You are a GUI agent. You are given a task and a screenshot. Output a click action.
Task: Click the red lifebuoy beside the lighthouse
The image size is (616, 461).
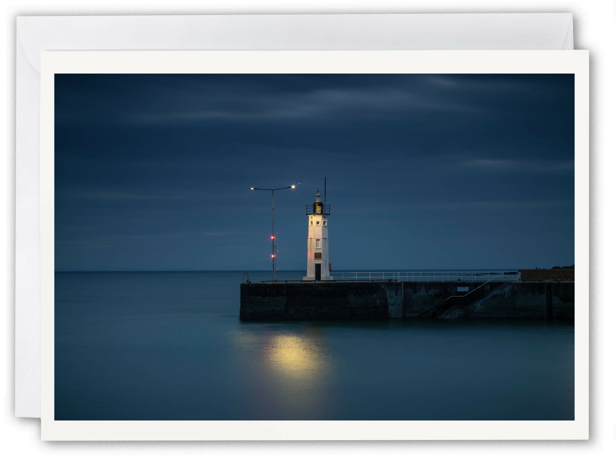[330, 266]
